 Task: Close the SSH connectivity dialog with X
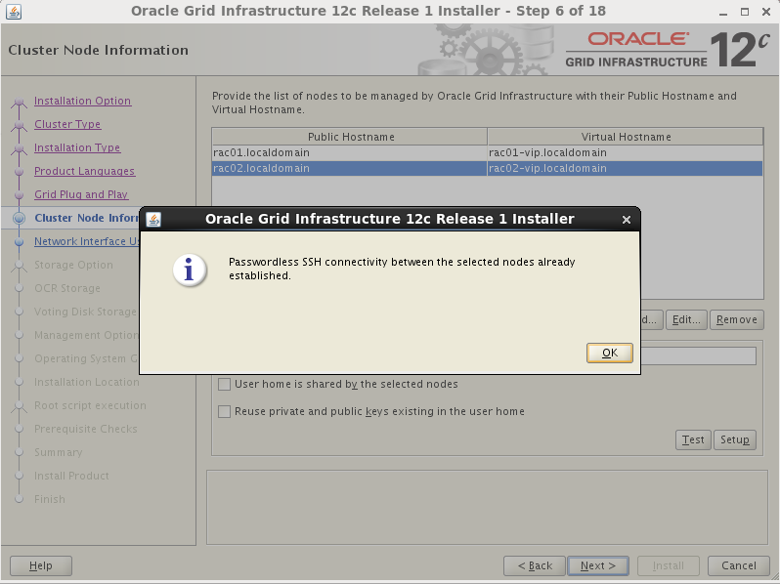pyautogui.click(x=627, y=220)
